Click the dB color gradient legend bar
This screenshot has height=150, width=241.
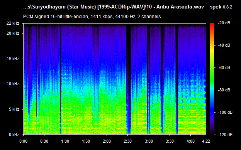[x=212, y=79]
